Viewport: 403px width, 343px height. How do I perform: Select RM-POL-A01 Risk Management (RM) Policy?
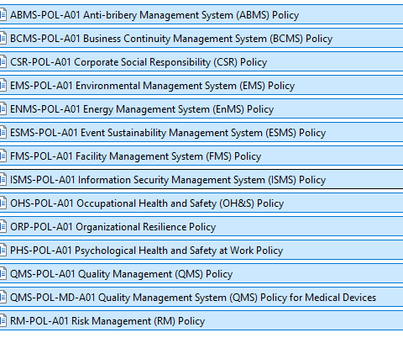201,320
